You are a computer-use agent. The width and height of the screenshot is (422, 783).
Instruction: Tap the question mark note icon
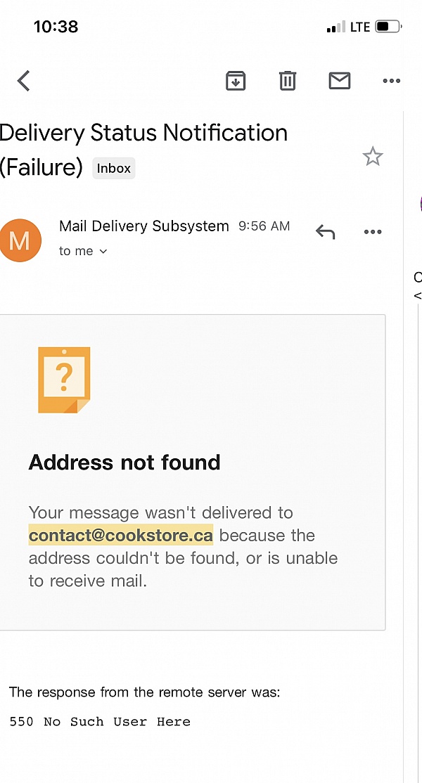tap(64, 380)
